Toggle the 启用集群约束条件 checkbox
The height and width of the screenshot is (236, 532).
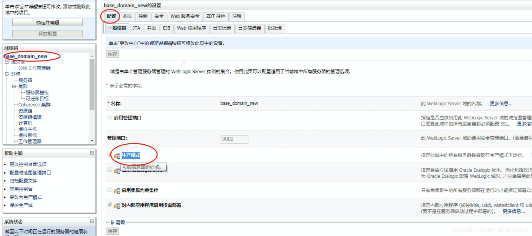[110, 190]
